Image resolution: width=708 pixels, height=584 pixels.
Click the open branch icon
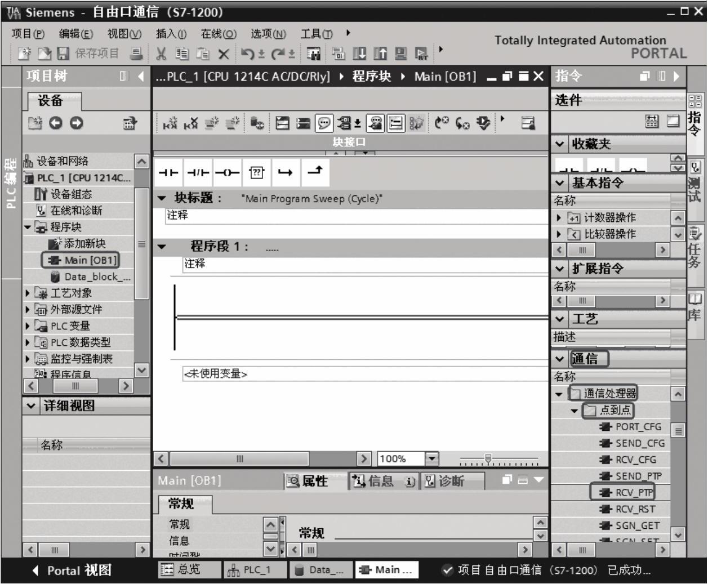click(285, 172)
